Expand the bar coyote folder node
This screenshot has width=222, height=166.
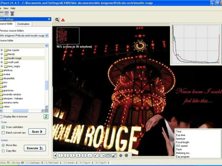2,50
